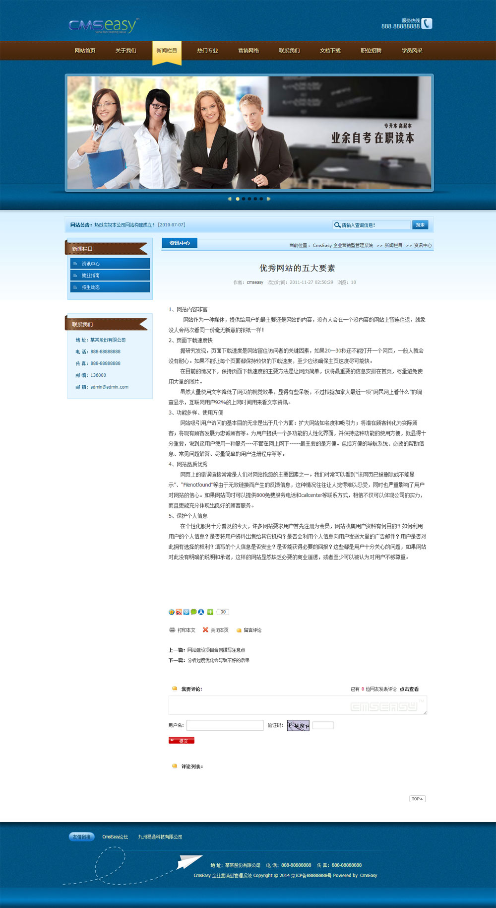Viewport: 496px width, 908px height.
Task: Open next article 分析过度优化会导致不好的后果
Action: [218, 660]
